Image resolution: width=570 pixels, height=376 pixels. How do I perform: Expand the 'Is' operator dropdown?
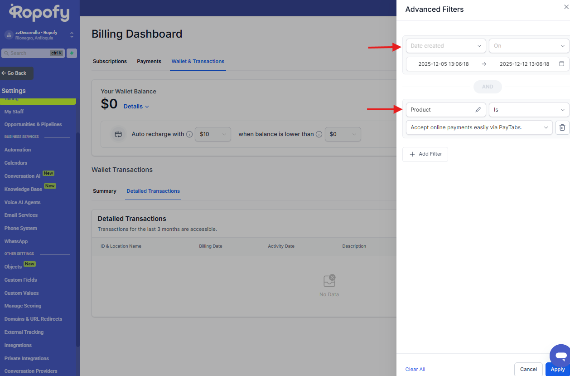pyautogui.click(x=528, y=110)
